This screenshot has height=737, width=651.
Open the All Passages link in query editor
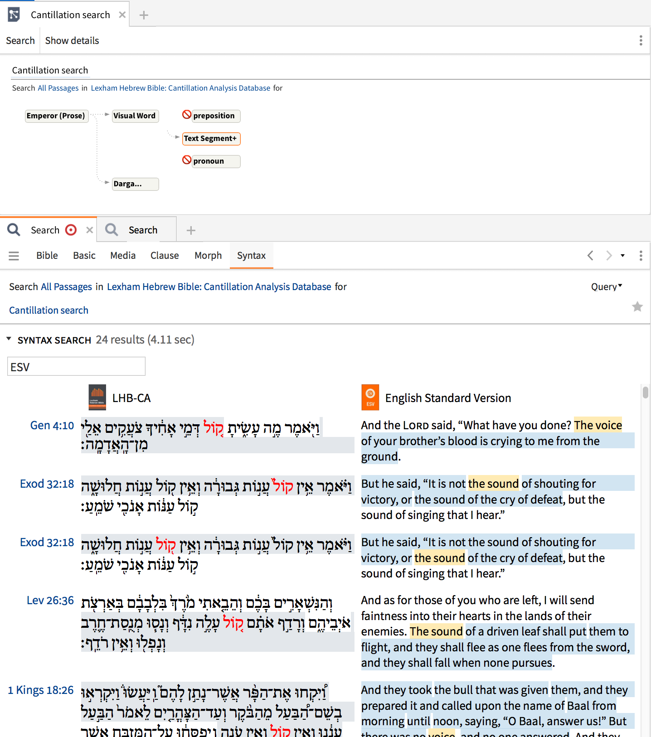point(58,88)
